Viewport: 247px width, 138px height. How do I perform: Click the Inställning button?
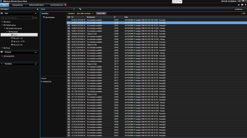238,9
